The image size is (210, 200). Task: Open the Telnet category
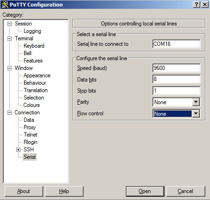(31, 135)
